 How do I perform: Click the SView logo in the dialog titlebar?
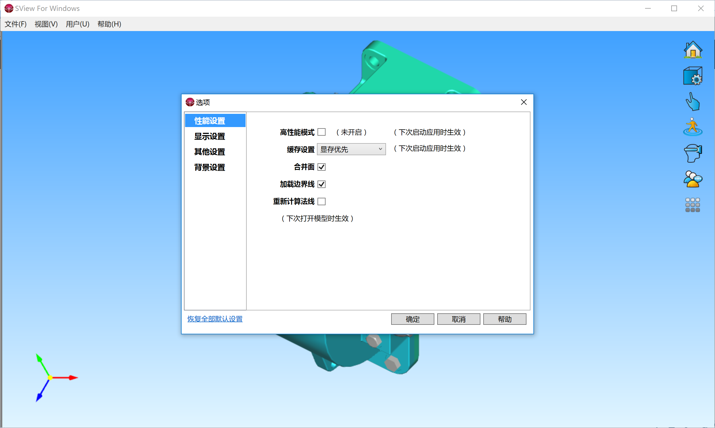click(190, 102)
